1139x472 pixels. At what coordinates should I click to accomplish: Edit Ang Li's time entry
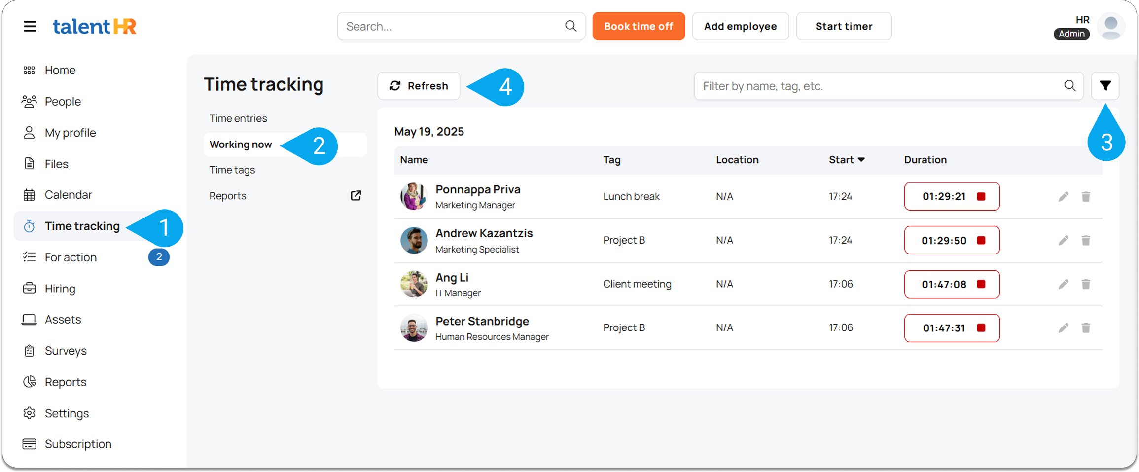click(1063, 284)
